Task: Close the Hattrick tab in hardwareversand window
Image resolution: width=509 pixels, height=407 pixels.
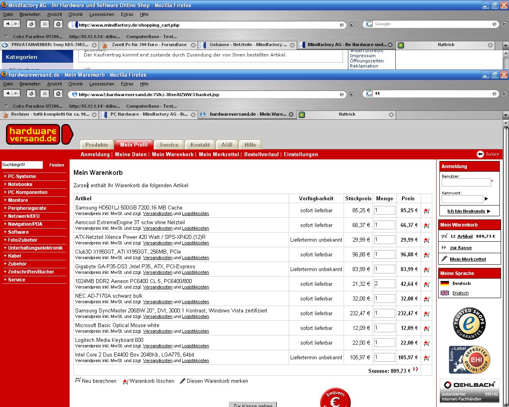Action: click(x=391, y=114)
